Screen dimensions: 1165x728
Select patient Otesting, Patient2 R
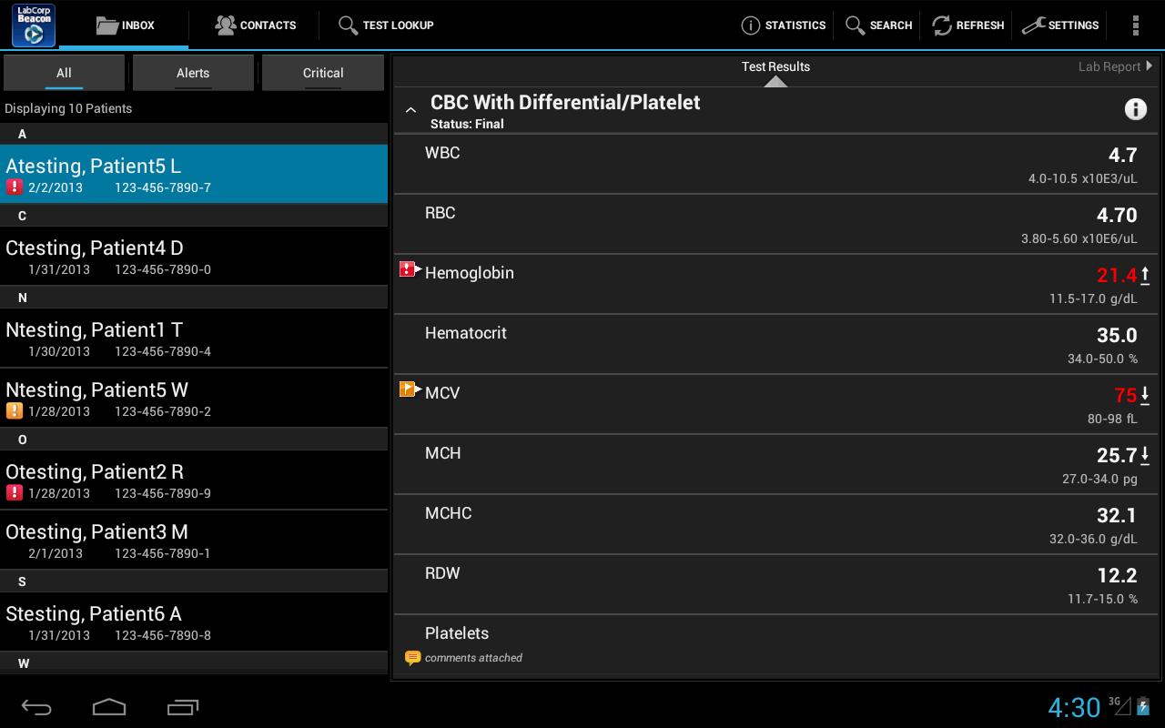(194, 480)
